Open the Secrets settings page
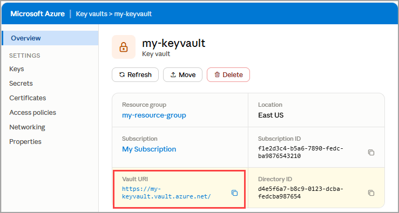Image resolution: width=399 pixels, height=213 pixels. (x=21, y=84)
